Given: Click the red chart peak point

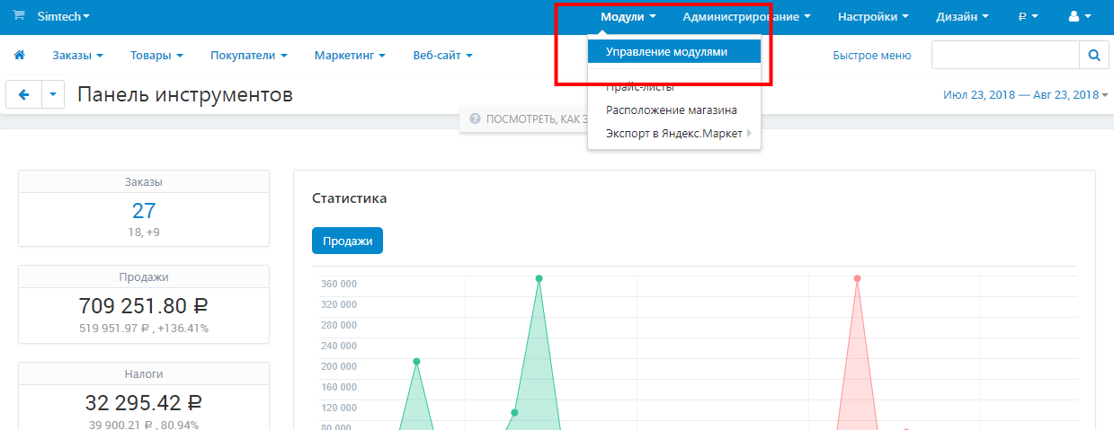Looking at the screenshot, I should 857,278.
